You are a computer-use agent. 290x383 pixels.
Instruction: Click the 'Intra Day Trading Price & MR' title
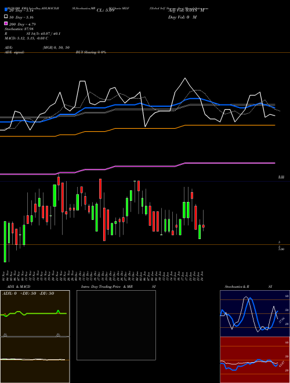pos(107,287)
